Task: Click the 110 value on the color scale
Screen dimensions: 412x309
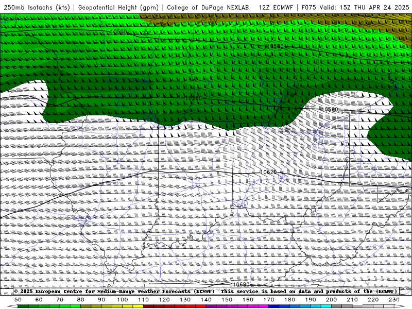Action: click(x=144, y=300)
